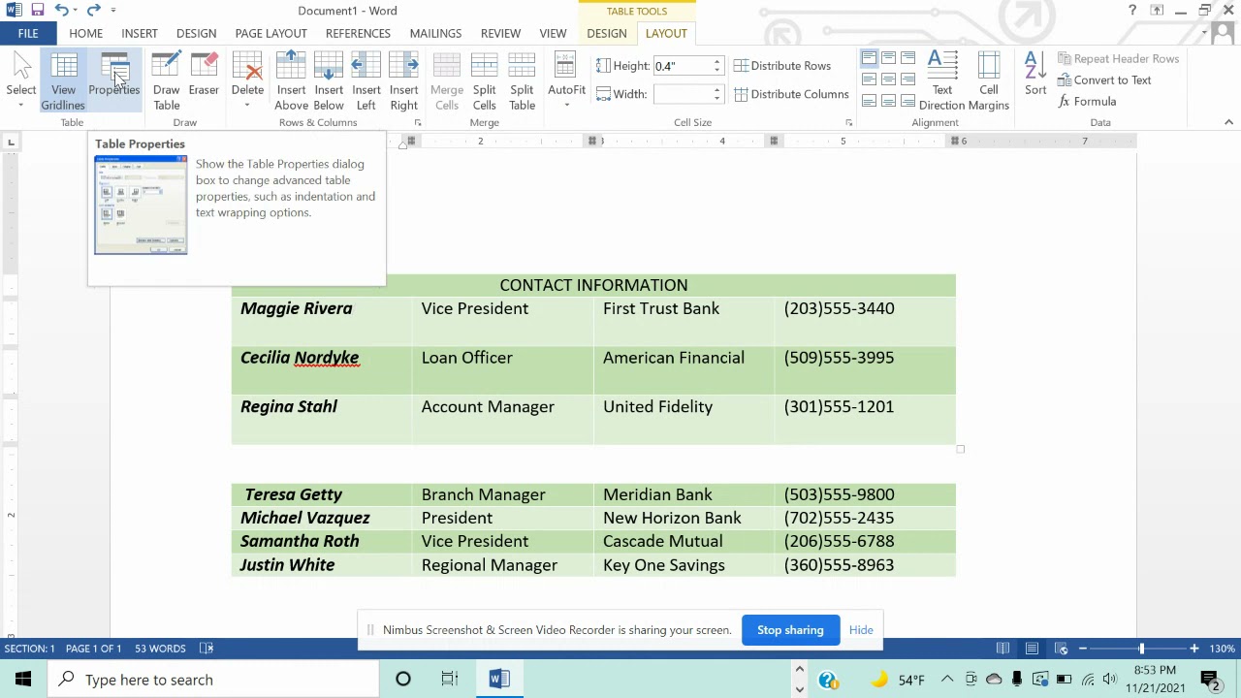The width and height of the screenshot is (1241, 698).
Task: Open Table Tools DESIGN tab
Action: pyautogui.click(x=606, y=33)
